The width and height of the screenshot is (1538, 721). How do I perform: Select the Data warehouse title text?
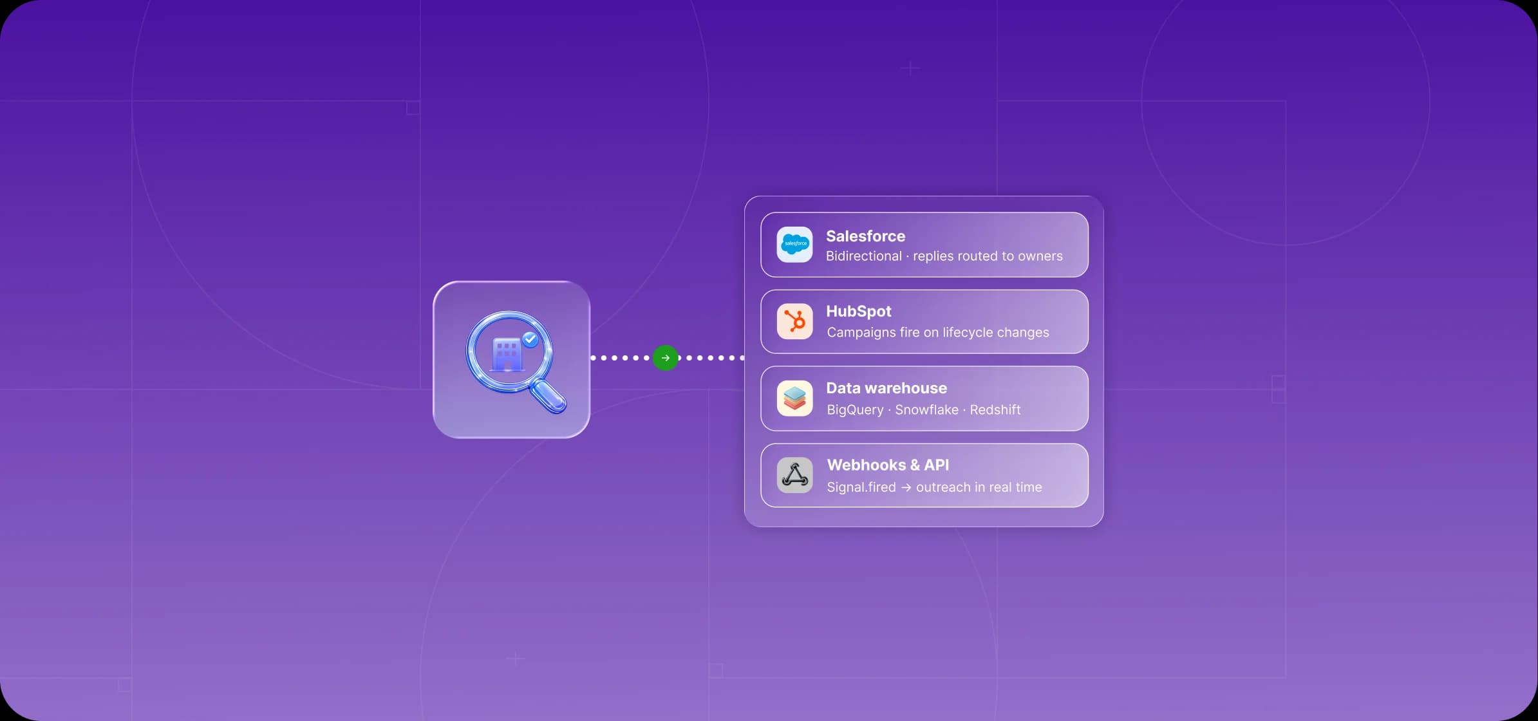coord(886,388)
